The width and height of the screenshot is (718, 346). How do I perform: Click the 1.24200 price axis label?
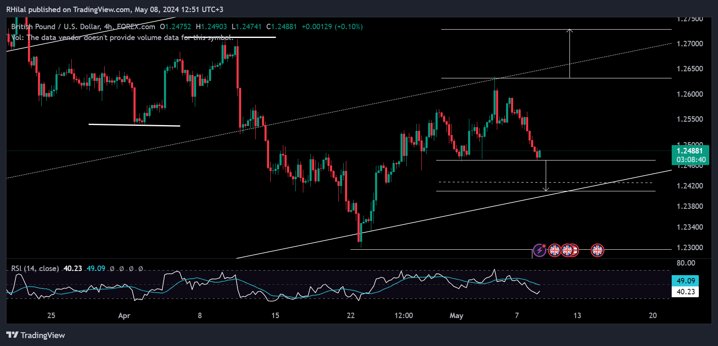tap(690, 186)
